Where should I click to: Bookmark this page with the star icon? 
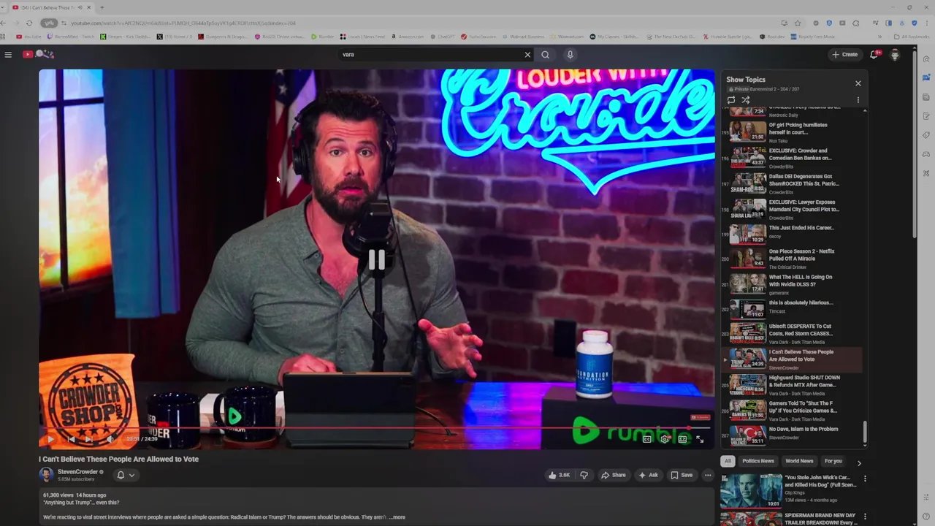pyautogui.click(x=798, y=23)
